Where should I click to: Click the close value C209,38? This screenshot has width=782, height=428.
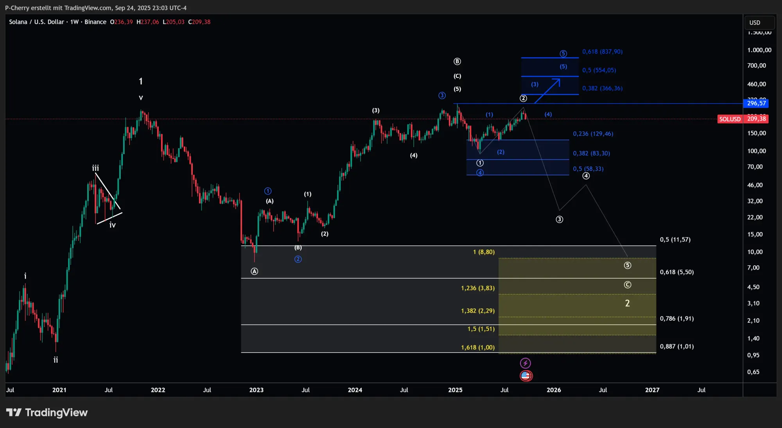199,22
